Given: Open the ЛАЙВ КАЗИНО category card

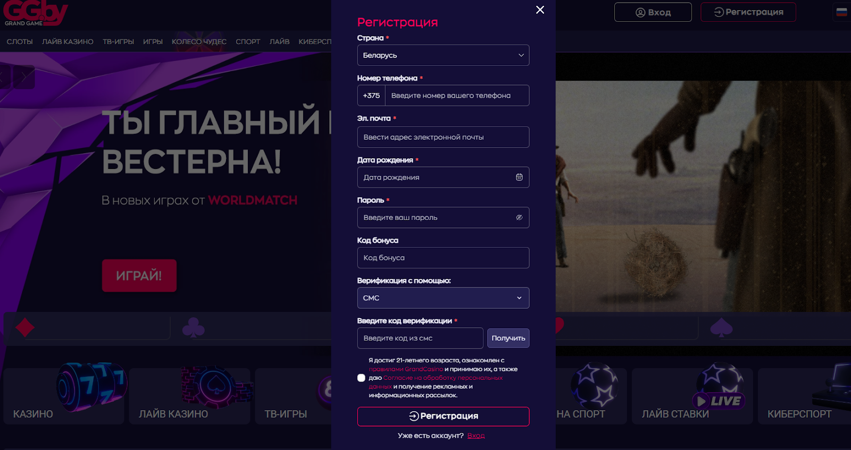Looking at the screenshot, I should (x=189, y=396).
